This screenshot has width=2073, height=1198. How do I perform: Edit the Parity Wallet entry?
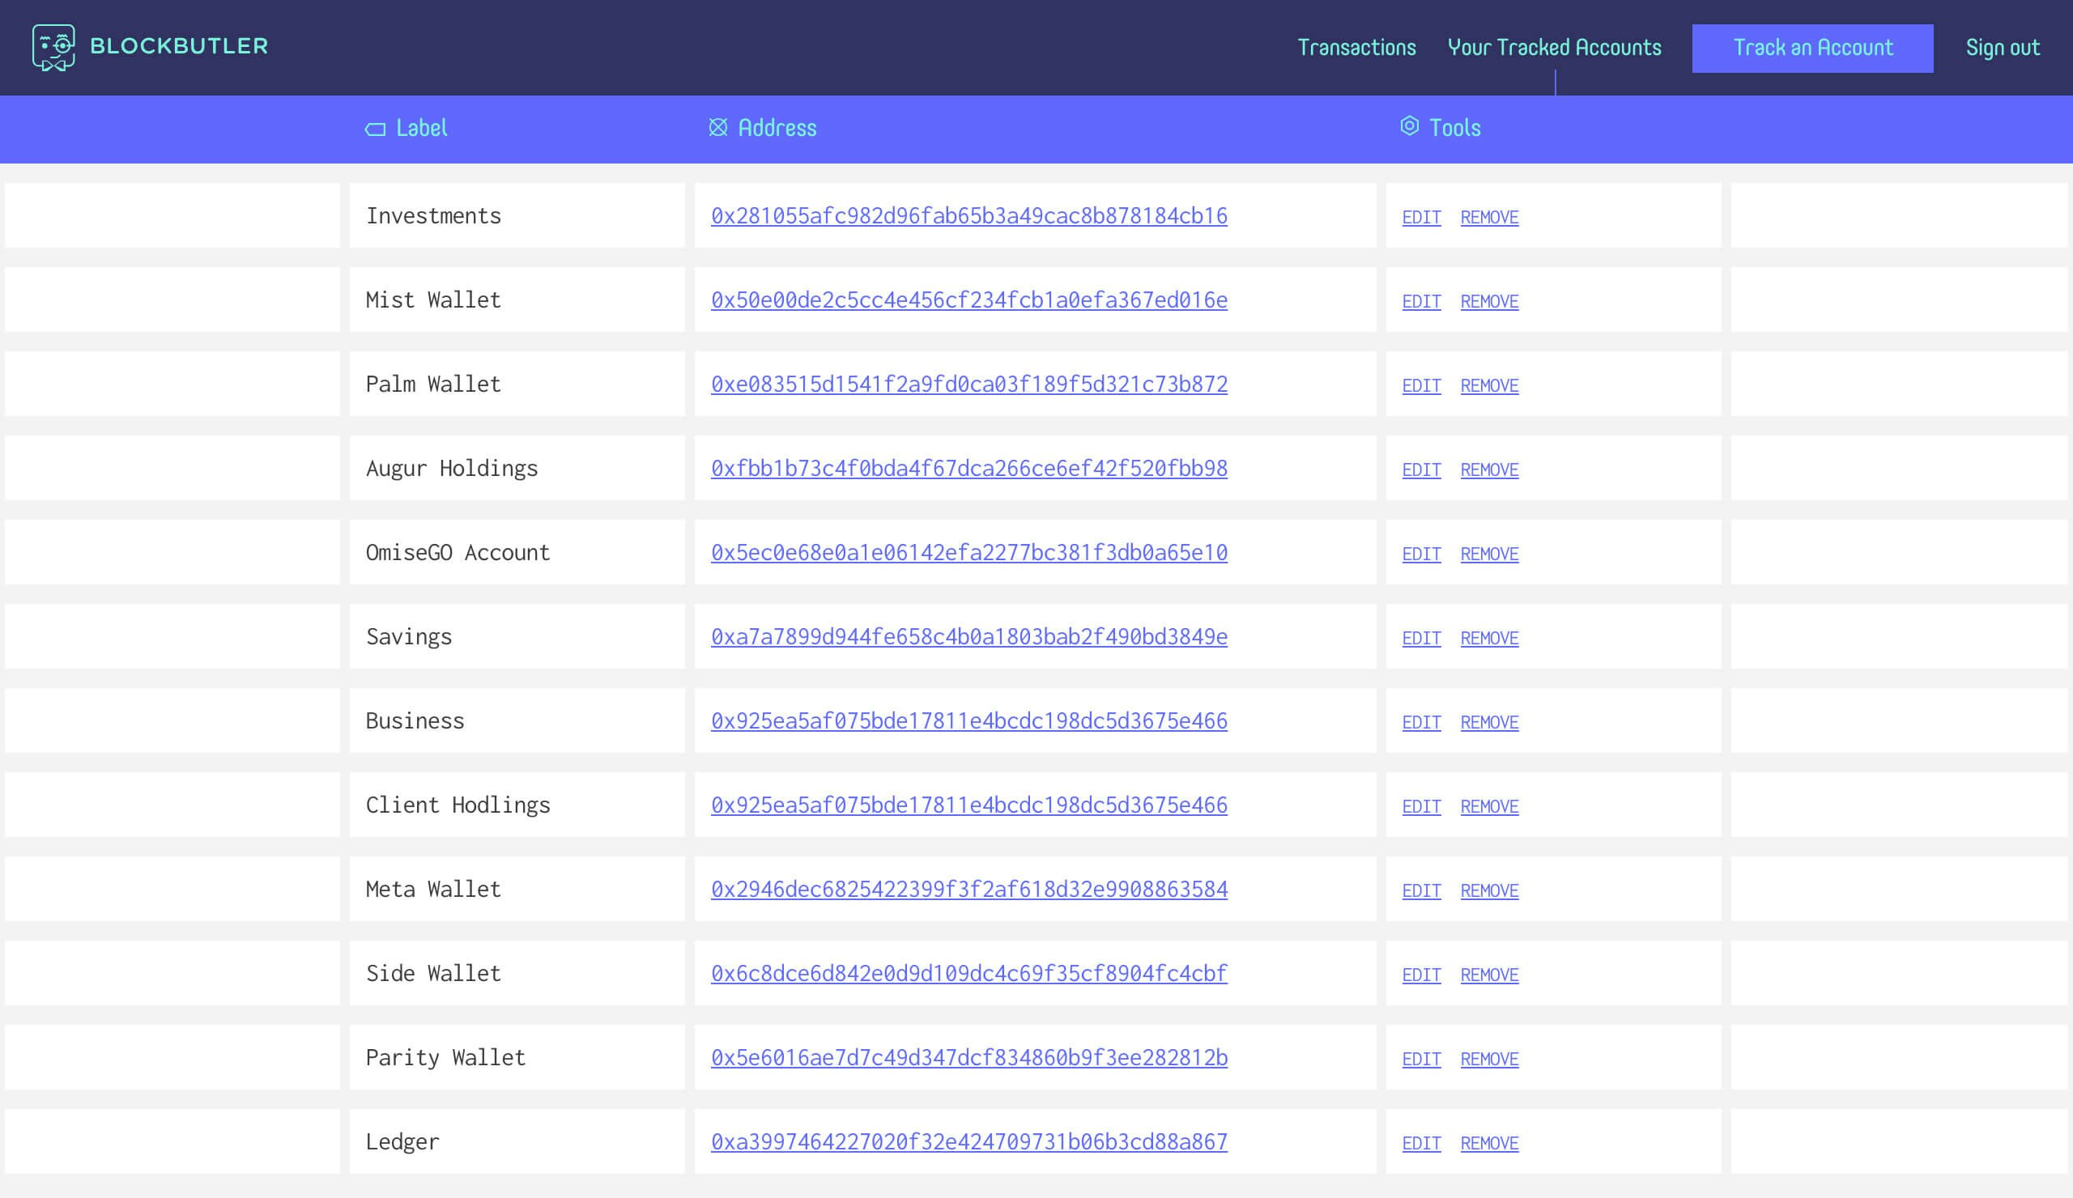pyautogui.click(x=1420, y=1059)
